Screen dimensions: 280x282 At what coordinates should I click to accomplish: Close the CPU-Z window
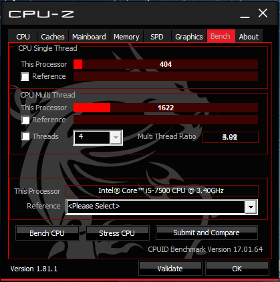(x=263, y=13)
